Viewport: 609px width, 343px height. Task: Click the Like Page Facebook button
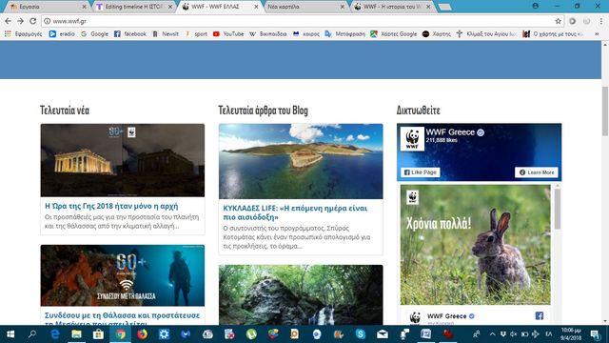click(421, 172)
